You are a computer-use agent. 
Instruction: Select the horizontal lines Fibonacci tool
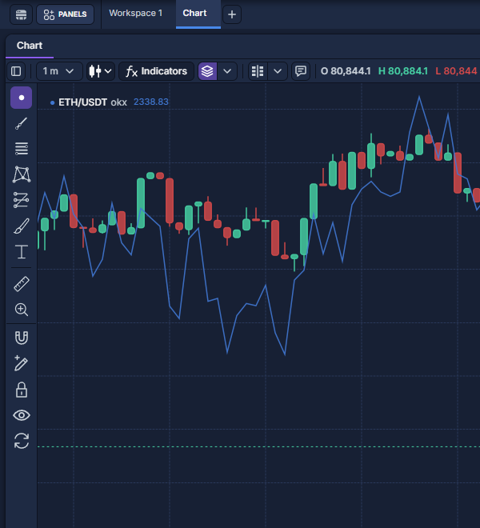(22, 149)
